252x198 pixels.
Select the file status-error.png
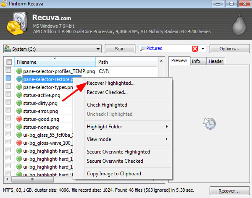[x=40, y=111]
